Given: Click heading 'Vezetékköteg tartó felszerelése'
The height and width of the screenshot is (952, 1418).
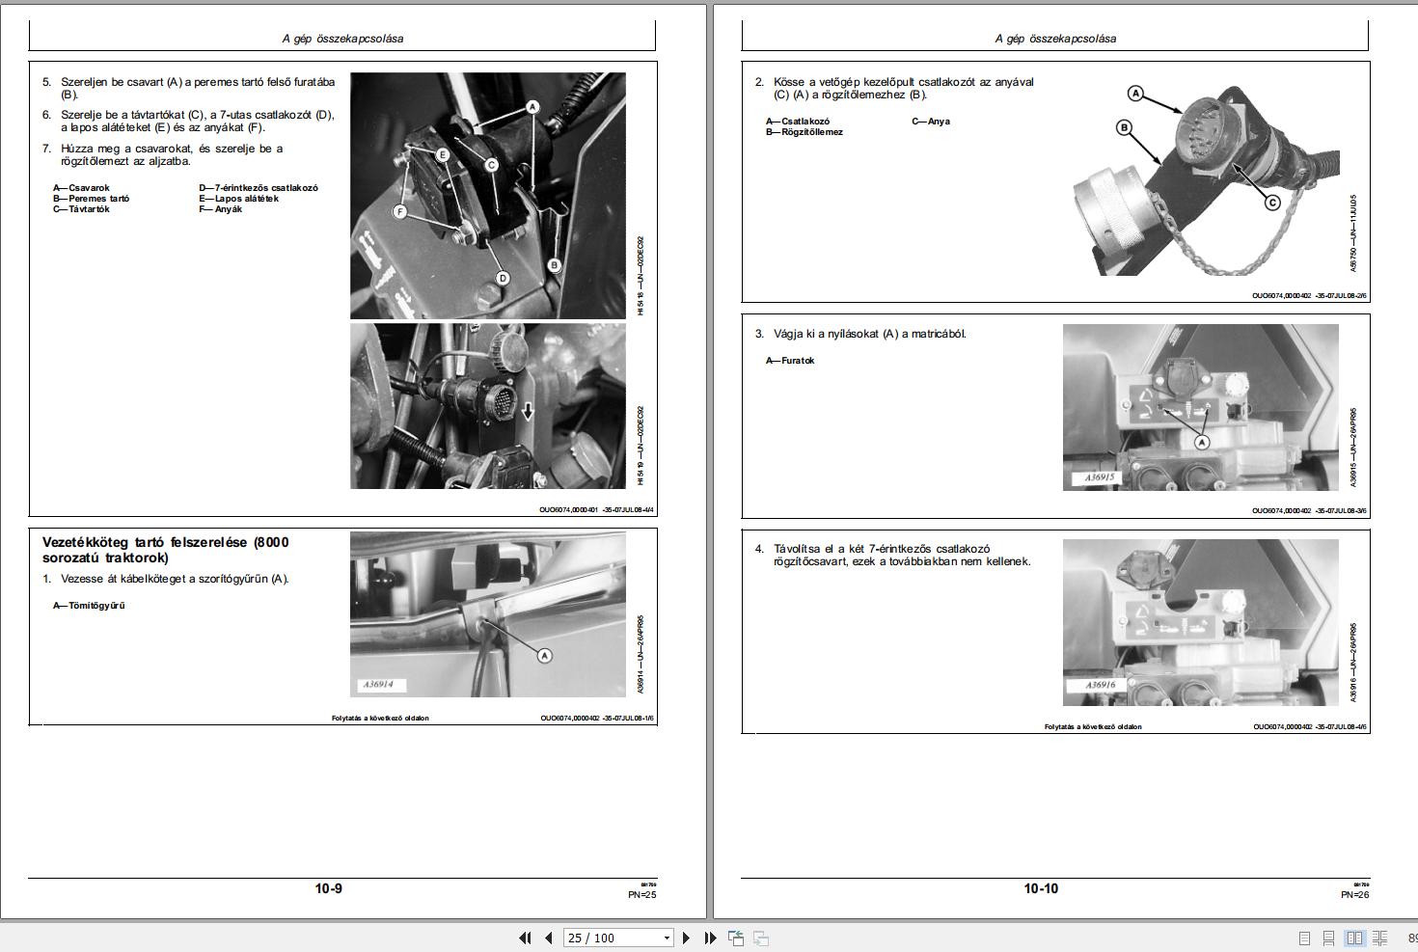Looking at the screenshot, I should click(x=165, y=550).
